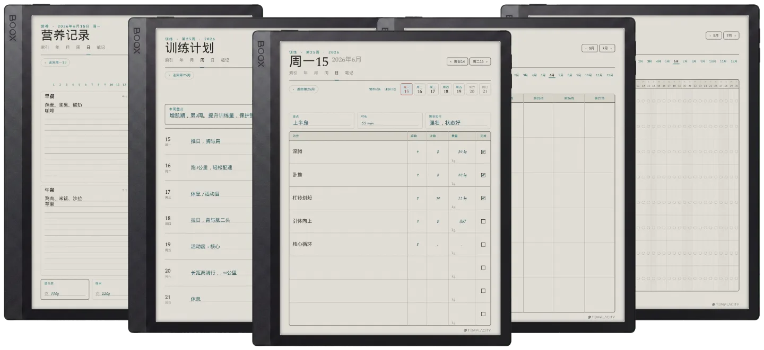Tick the 深蹲 completion checkbox
Viewport: 764px width, 350px height.
pos(483,152)
